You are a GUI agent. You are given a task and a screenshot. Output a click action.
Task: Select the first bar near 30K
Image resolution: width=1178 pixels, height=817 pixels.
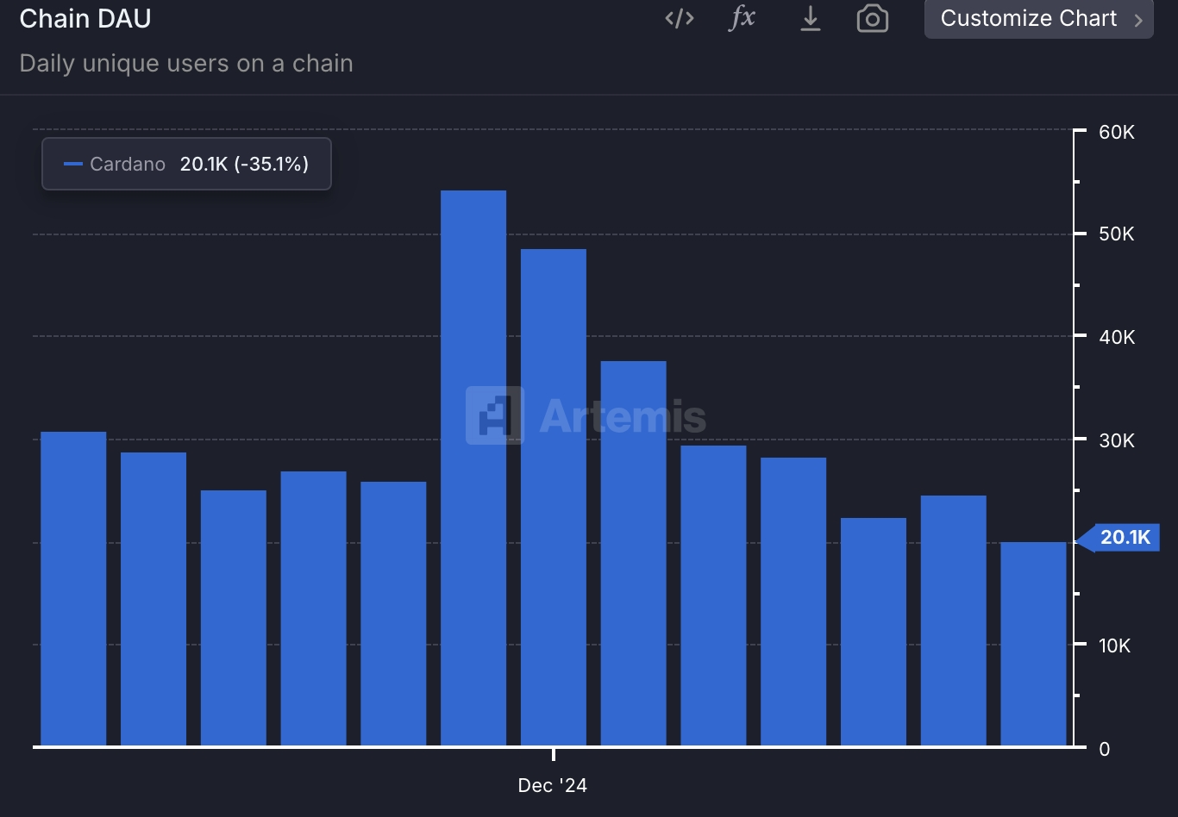click(x=73, y=589)
